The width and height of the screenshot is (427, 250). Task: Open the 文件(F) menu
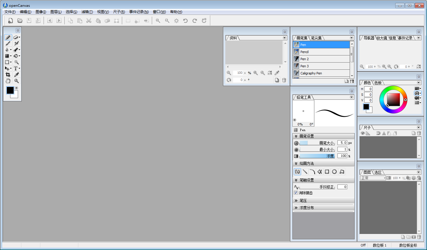(x=10, y=12)
